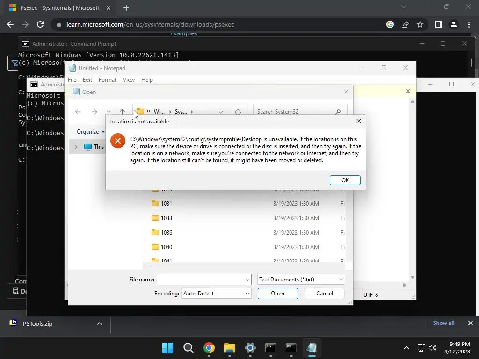The height and width of the screenshot is (359, 479).
Task: Click the Settings gear taskbar icon
Action: [x=250, y=348]
